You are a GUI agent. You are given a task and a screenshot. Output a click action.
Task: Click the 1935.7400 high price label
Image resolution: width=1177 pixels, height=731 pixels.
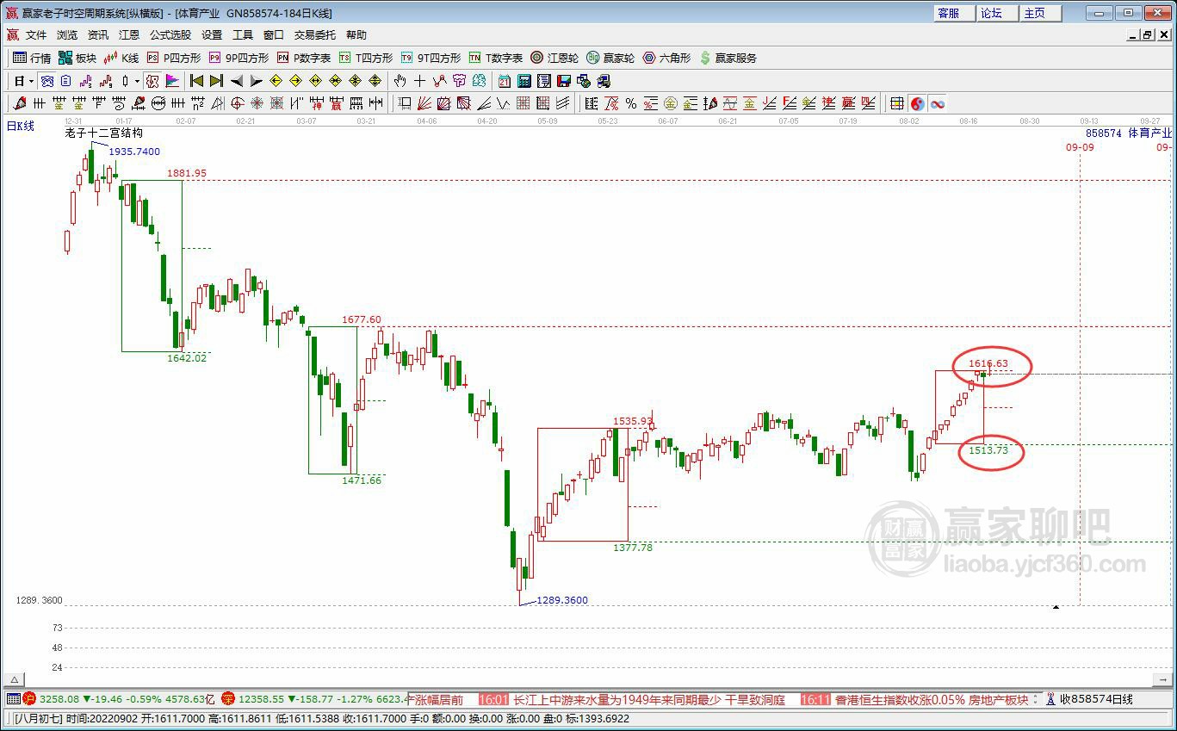pos(134,152)
